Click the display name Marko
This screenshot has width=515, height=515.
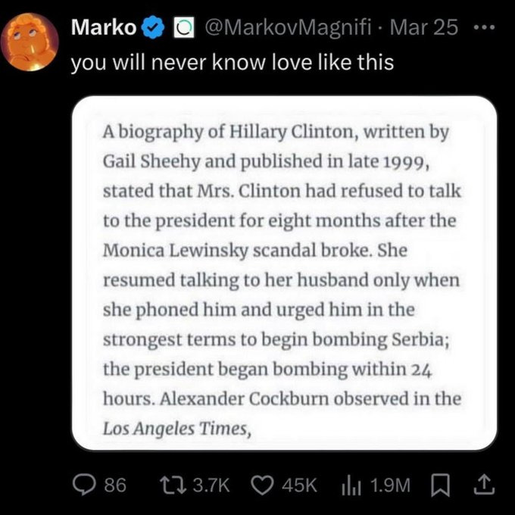pos(104,28)
